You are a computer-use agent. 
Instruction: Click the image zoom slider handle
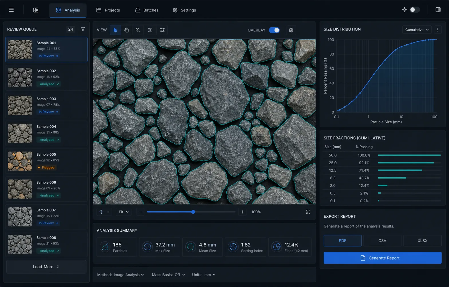pos(193,212)
